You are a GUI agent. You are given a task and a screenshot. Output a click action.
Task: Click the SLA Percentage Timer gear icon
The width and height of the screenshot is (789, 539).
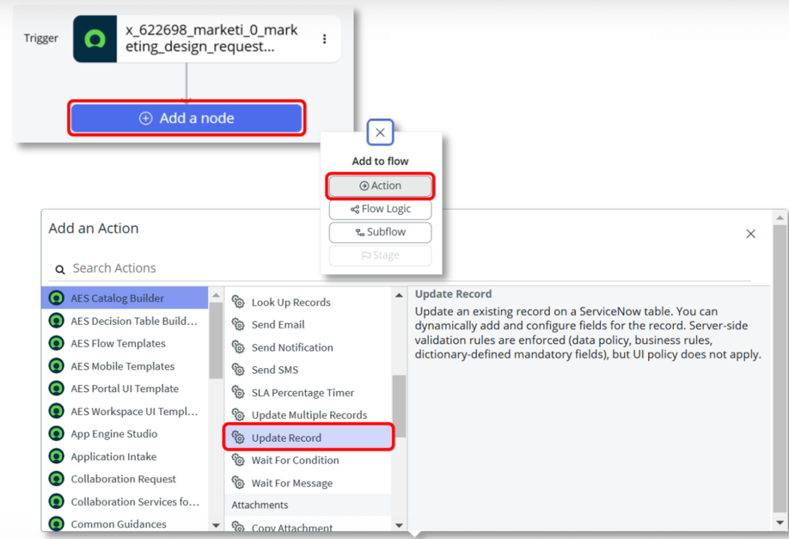tap(238, 393)
